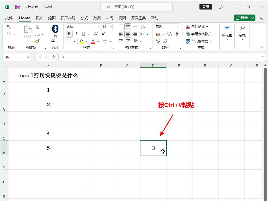The image size is (268, 201).
Task: Click the Redo arrow icon
Action: click(9, 34)
